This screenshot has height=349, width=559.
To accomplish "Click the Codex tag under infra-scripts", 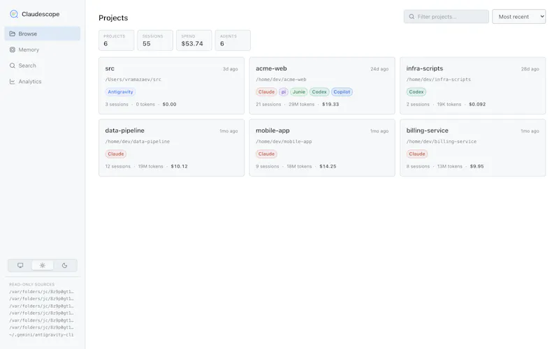I will point(416,92).
